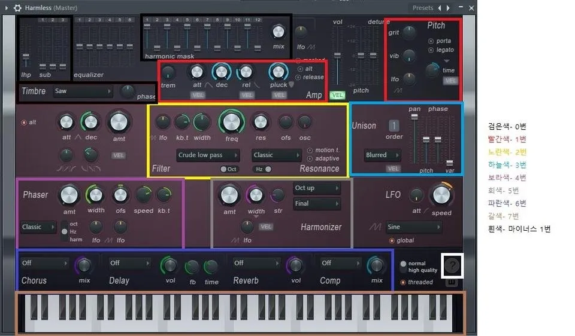This screenshot has height=336, width=575.
Task: Open the plugin gear settings icon
Action: pos(17,8)
